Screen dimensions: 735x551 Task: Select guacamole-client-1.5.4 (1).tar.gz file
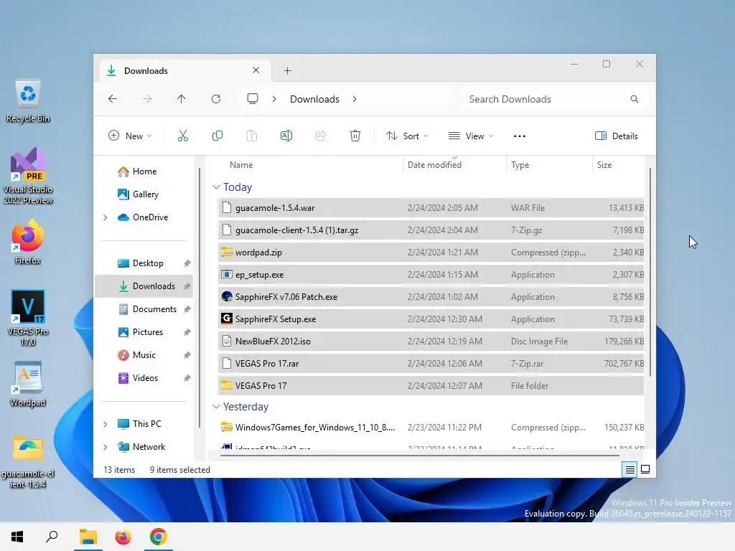[431, 230]
